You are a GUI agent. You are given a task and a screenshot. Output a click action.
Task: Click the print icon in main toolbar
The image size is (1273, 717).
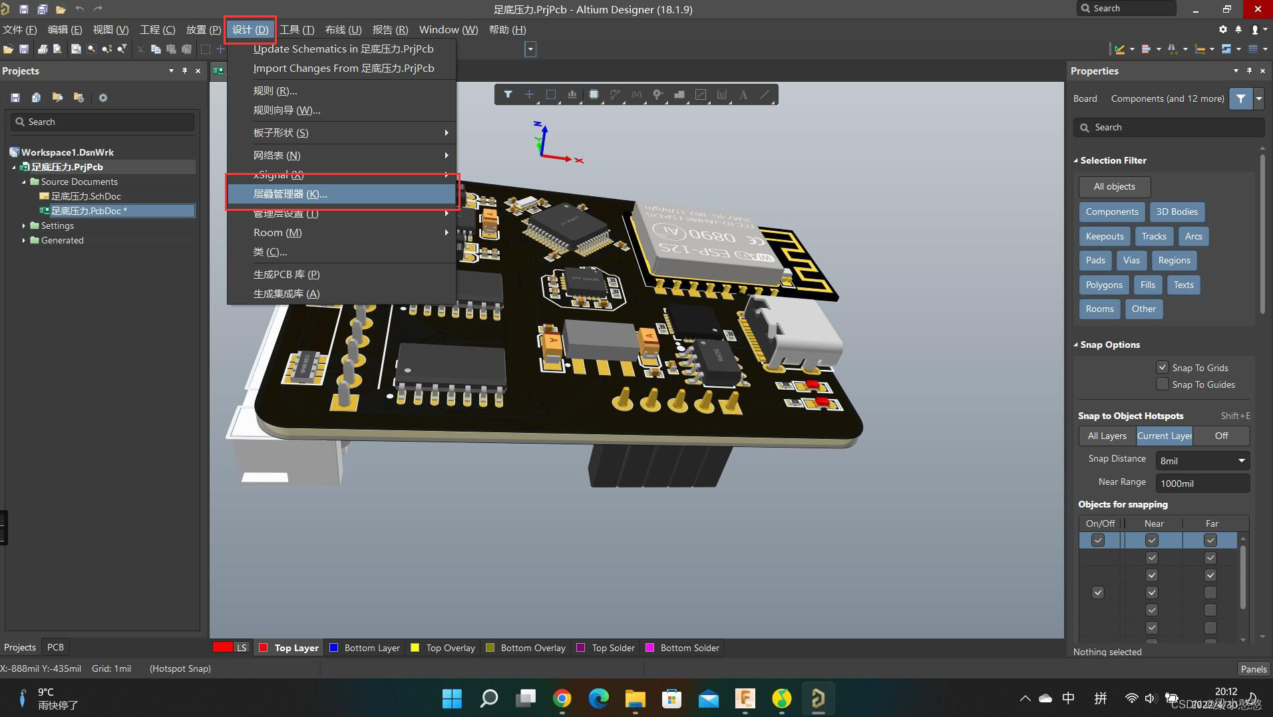point(43,49)
